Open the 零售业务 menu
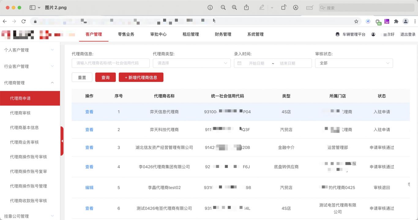This screenshot has width=418, height=220. 126,34
